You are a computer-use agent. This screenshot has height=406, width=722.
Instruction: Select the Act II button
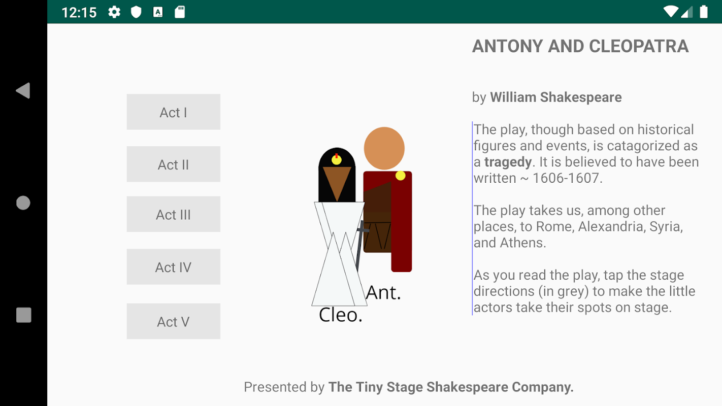(x=173, y=164)
